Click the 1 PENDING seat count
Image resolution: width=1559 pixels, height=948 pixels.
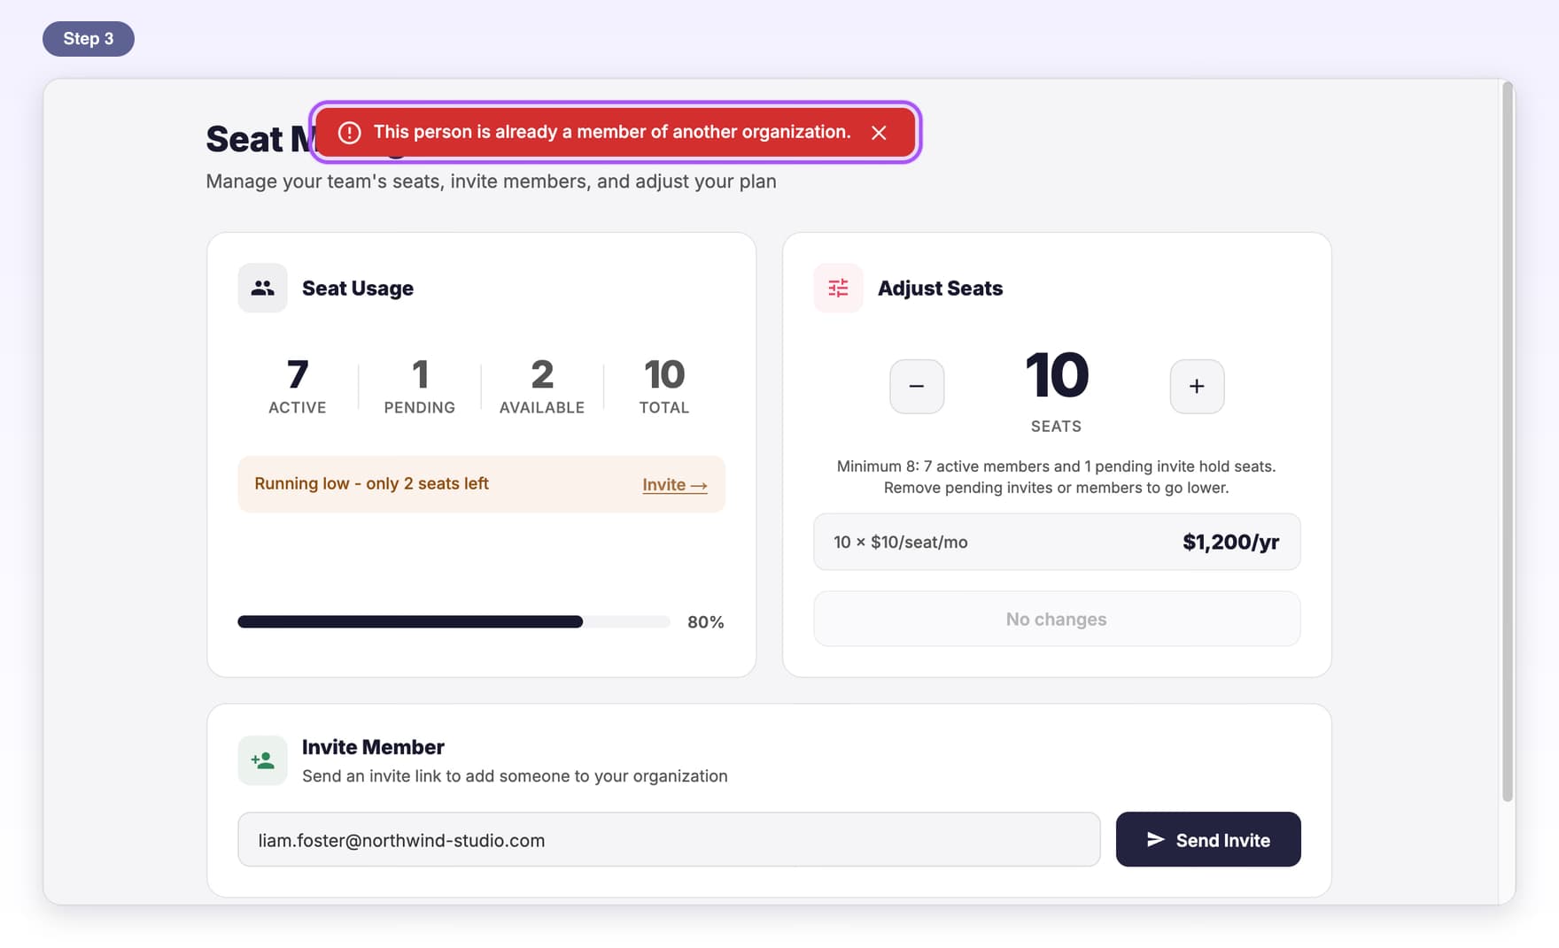(x=420, y=386)
